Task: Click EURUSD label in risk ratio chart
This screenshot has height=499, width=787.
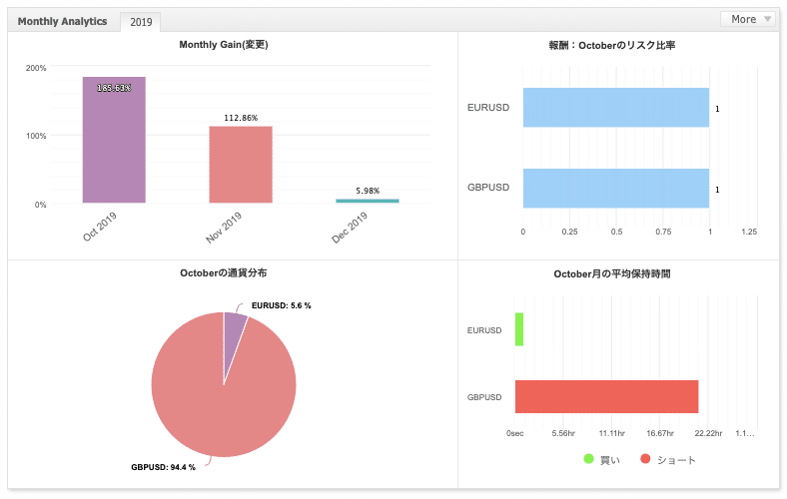Action: [488, 108]
